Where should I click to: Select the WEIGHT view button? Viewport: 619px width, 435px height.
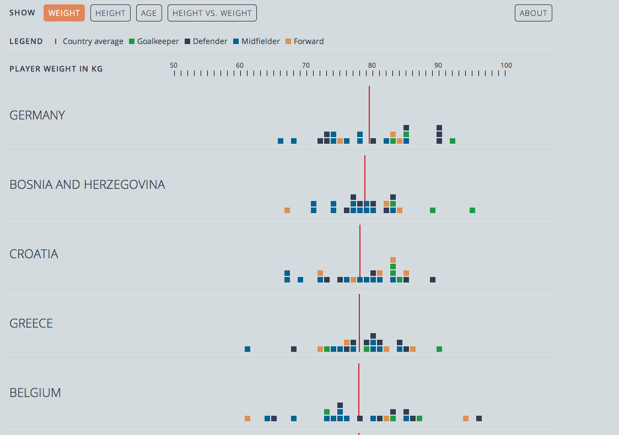click(64, 13)
